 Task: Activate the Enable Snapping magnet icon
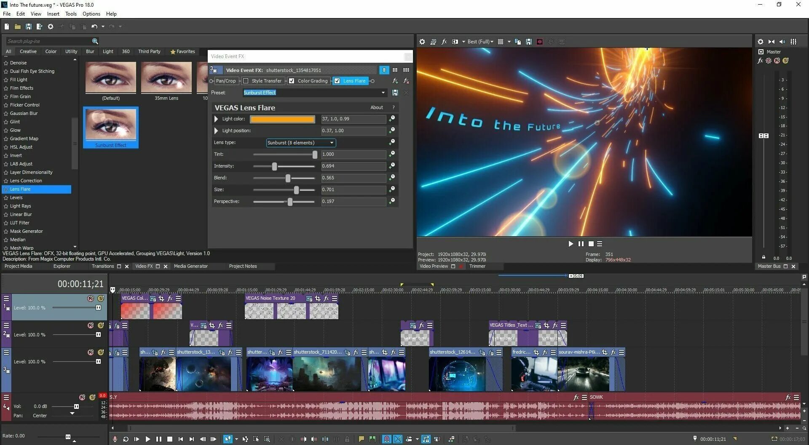tap(386, 439)
